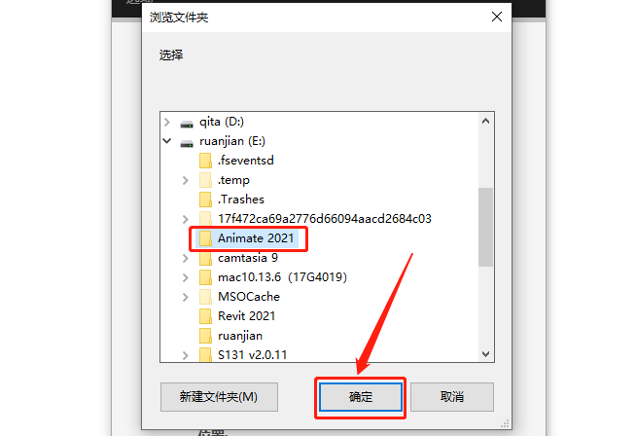
Task: Expand the .temp folder
Action: coord(186,180)
